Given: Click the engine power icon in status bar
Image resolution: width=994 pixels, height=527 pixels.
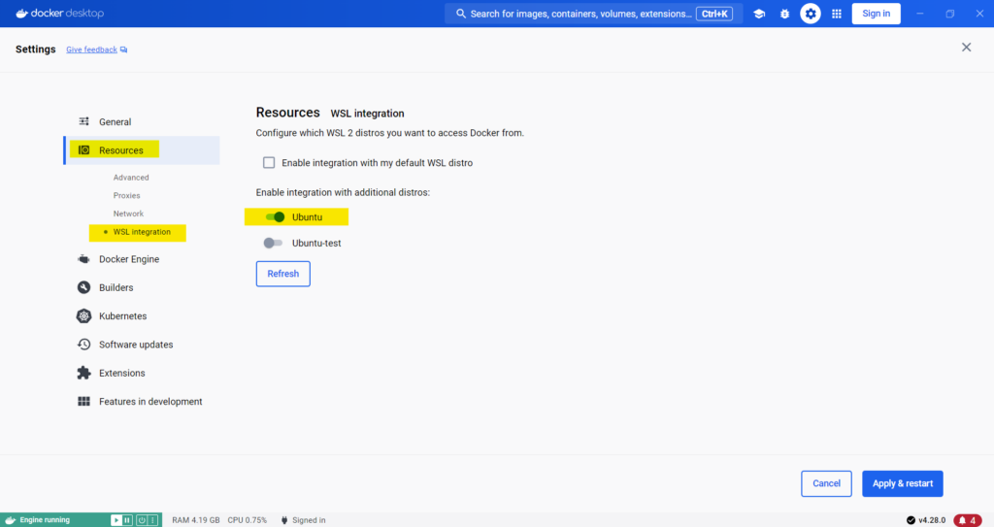Looking at the screenshot, I should (x=141, y=520).
